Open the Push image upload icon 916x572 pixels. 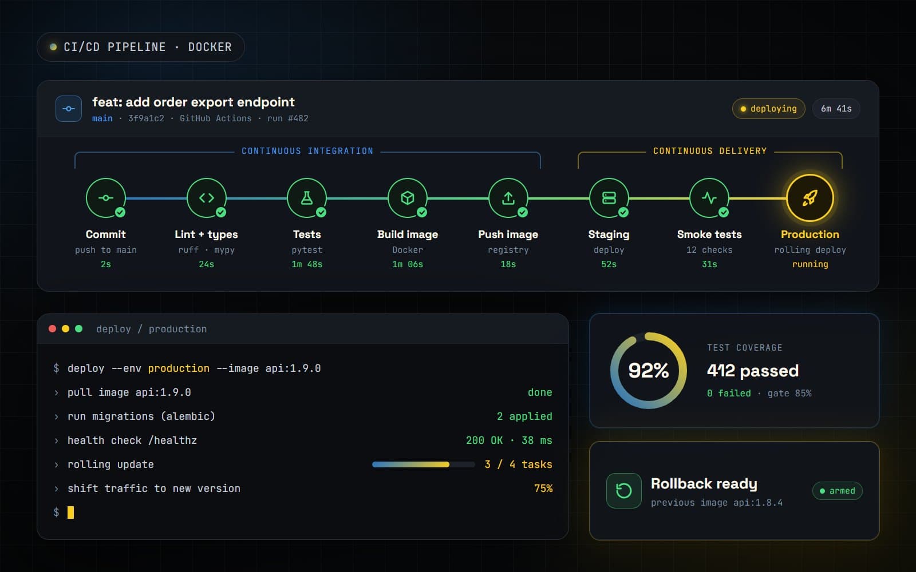(x=508, y=198)
